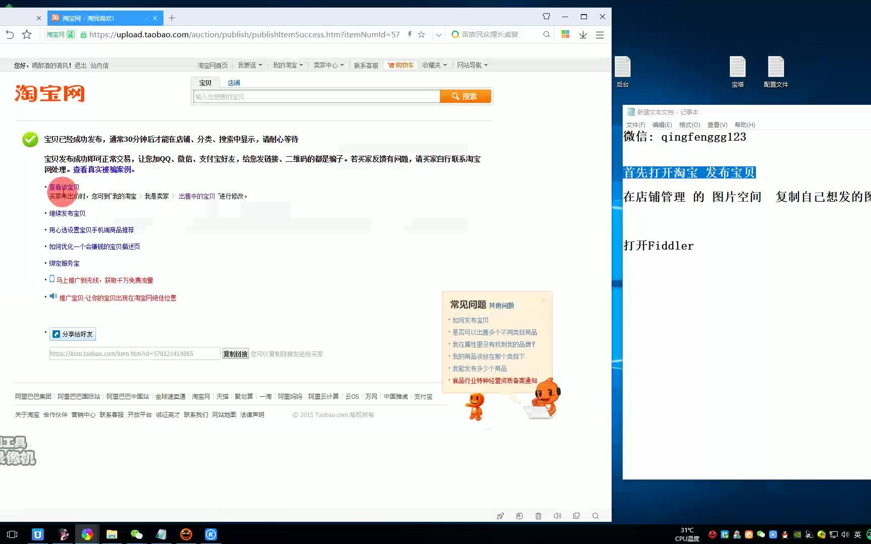Click the star icon inside address bar
871x544 pixels.
pyautogui.click(x=421, y=34)
